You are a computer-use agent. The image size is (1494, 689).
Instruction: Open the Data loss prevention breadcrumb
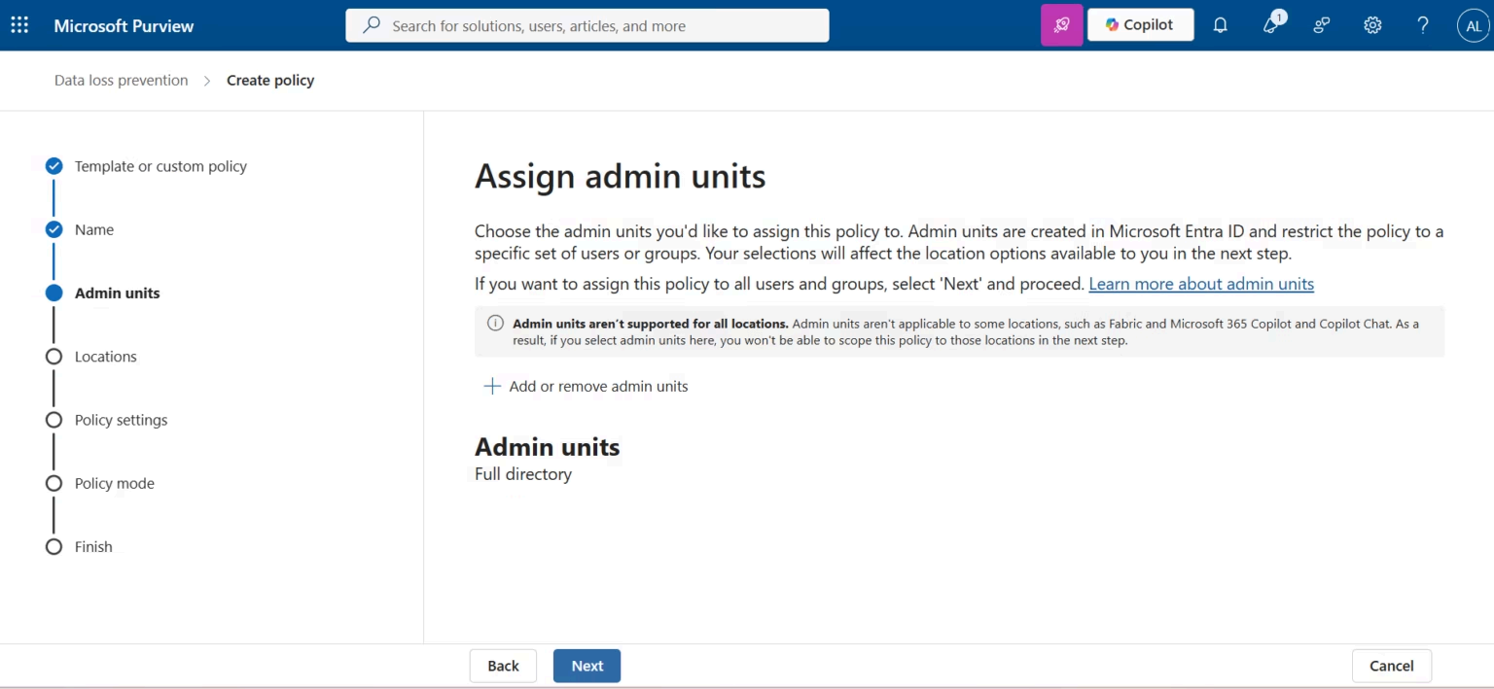(x=122, y=80)
